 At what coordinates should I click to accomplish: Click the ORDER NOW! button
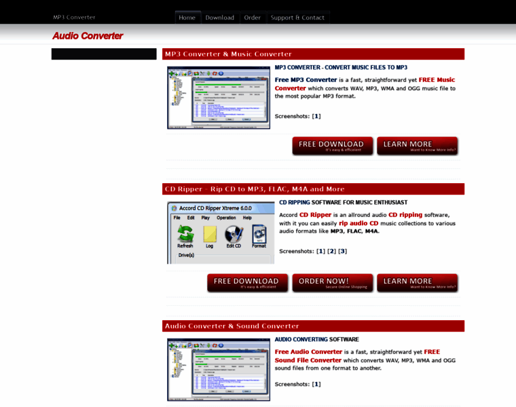(333, 283)
